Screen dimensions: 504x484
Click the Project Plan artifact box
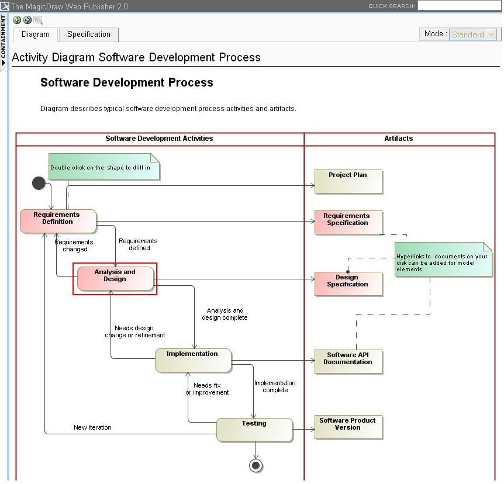click(348, 181)
